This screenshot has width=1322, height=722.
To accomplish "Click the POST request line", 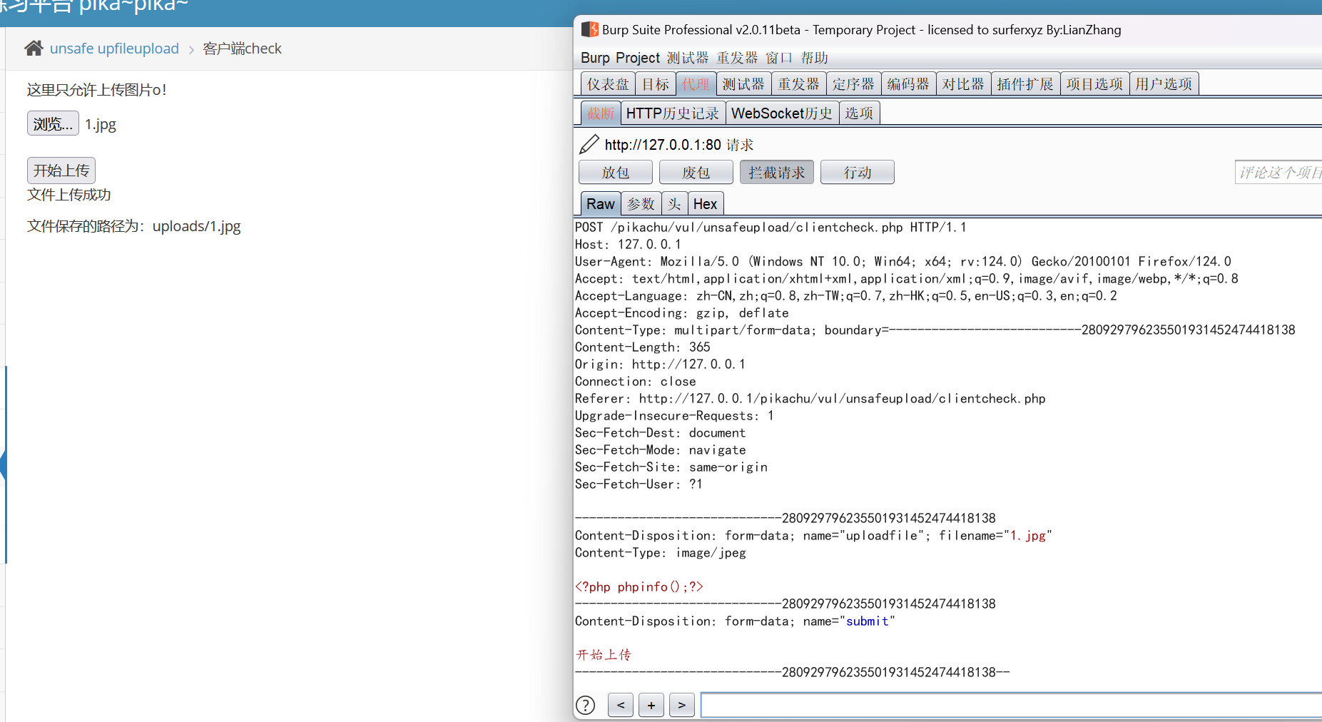I will click(x=771, y=228).
